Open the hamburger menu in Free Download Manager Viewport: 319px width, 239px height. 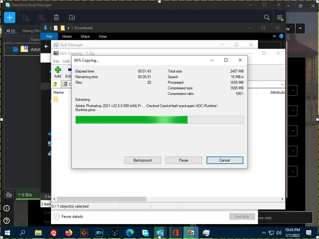tap(280, 18)
